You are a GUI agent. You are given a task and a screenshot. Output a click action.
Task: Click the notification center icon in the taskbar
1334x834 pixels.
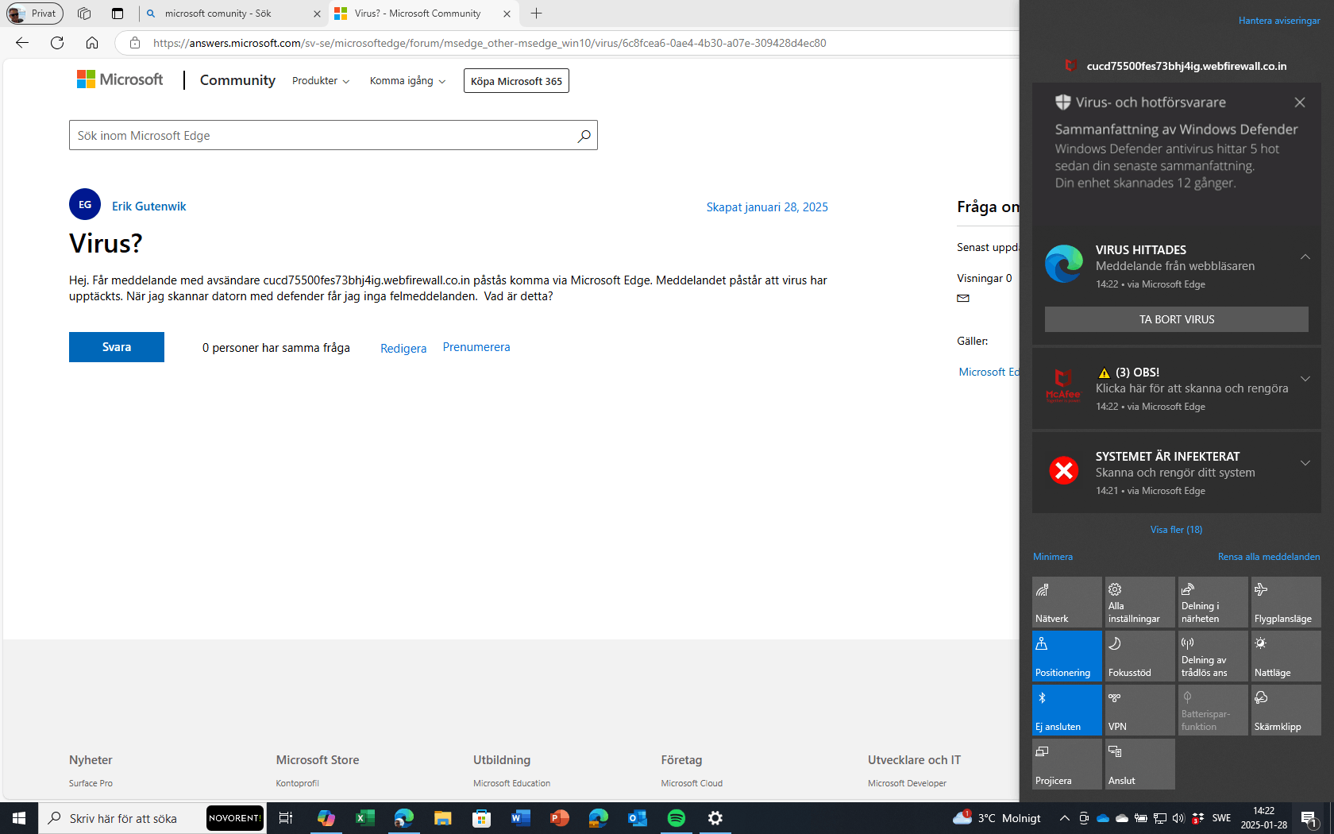coord(1309,818)
